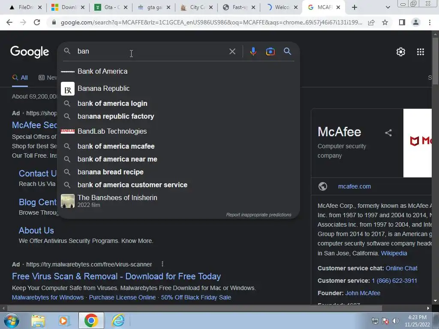Open Wikipedia link in McAfee panel
The height and width of the screenshot is (329, 439).
pyautogui.click(x=394, y=253)
